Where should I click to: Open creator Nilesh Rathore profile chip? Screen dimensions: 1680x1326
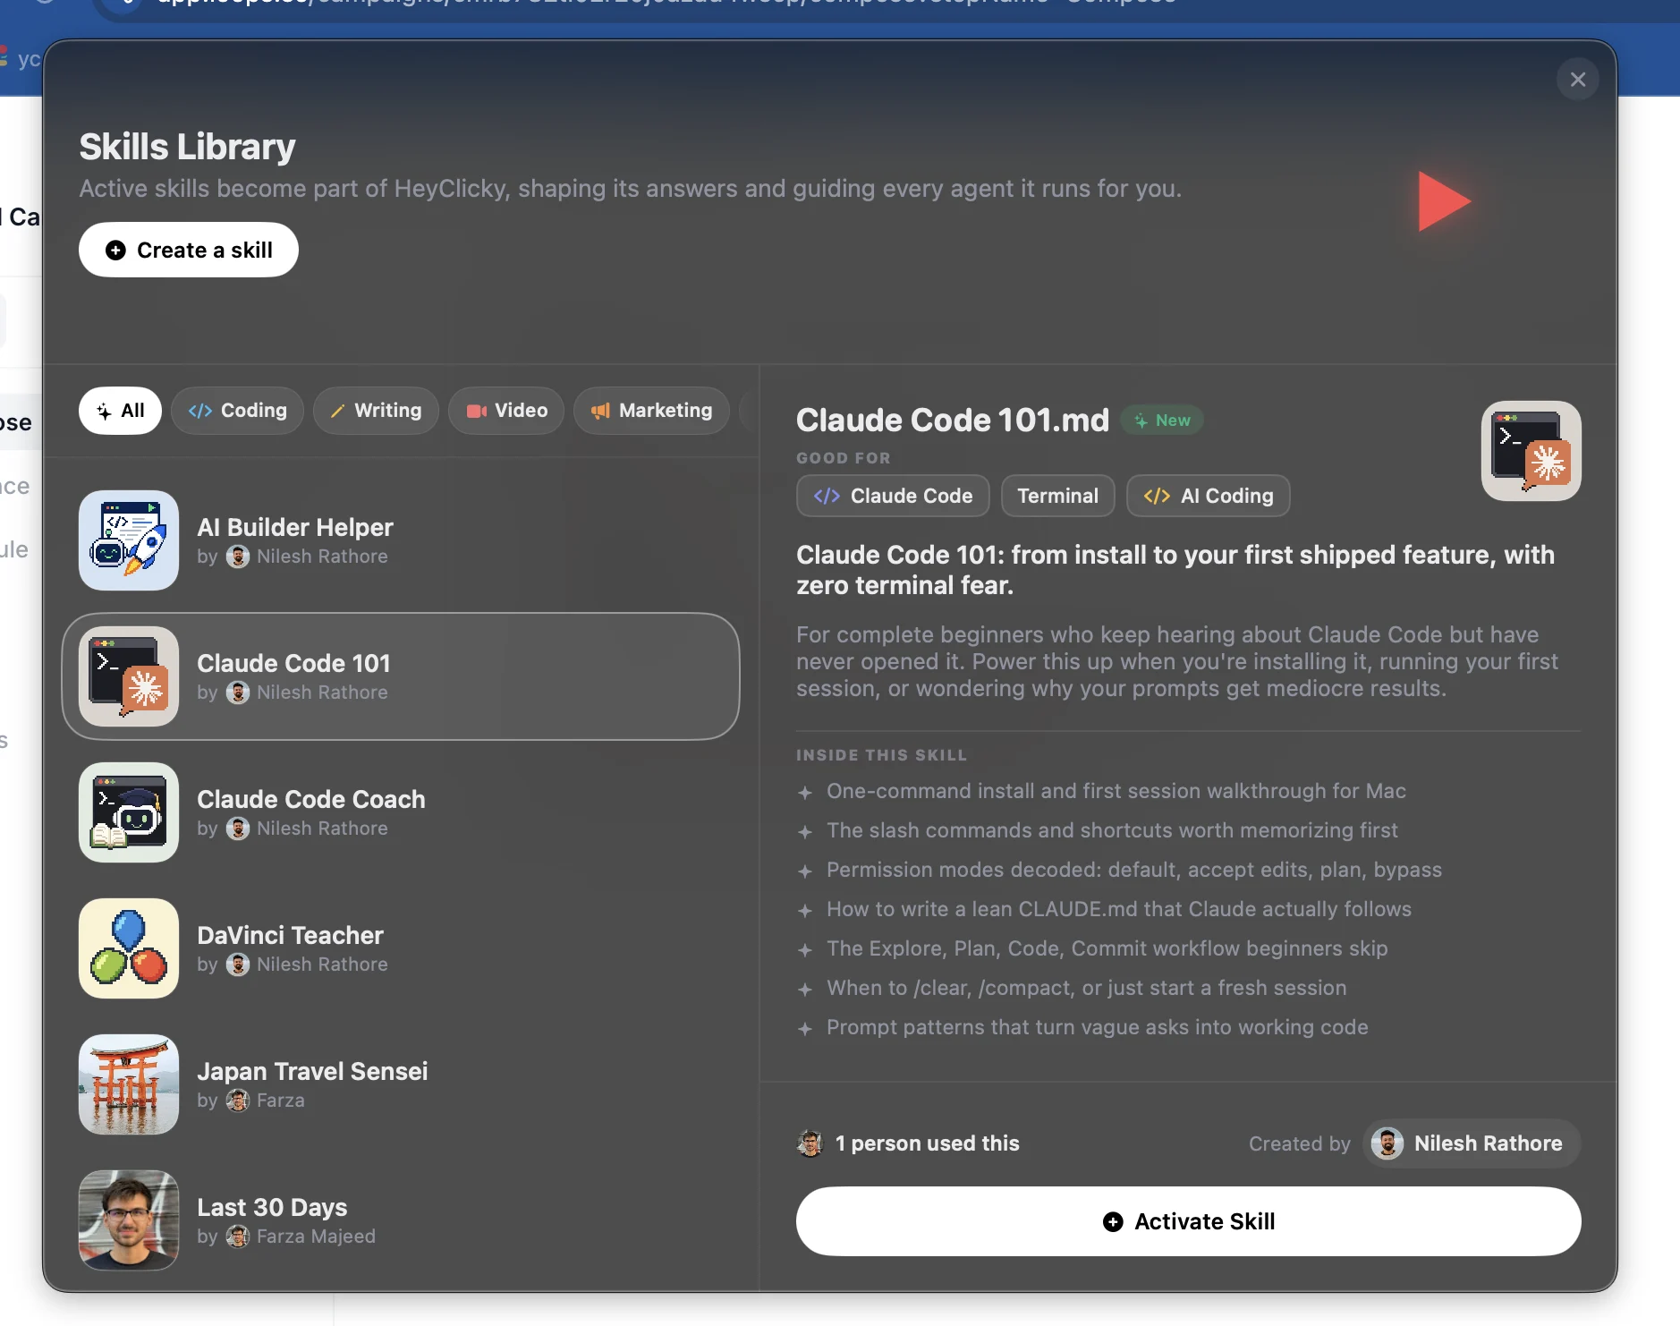pos(1472,1143)
